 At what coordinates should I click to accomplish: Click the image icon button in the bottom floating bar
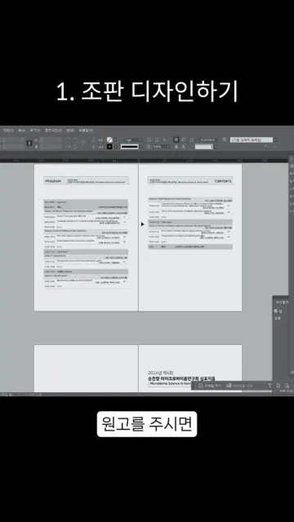tap(201, 386)
